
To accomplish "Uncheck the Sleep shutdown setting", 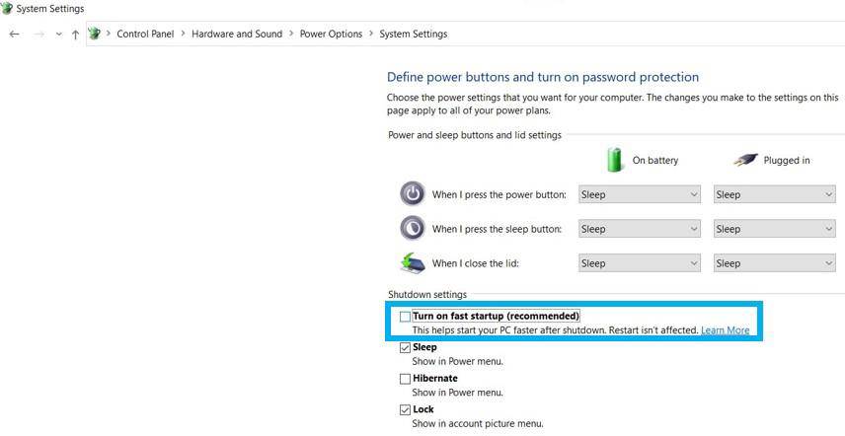I will (x=405, y=347).
